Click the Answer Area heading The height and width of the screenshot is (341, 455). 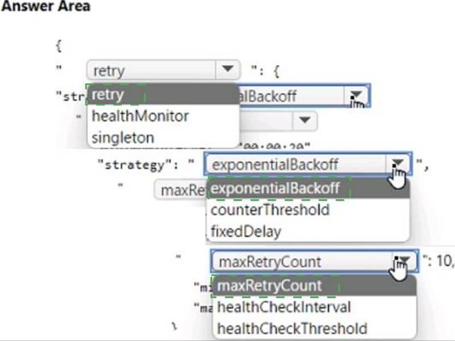click(x=45, y=7)
